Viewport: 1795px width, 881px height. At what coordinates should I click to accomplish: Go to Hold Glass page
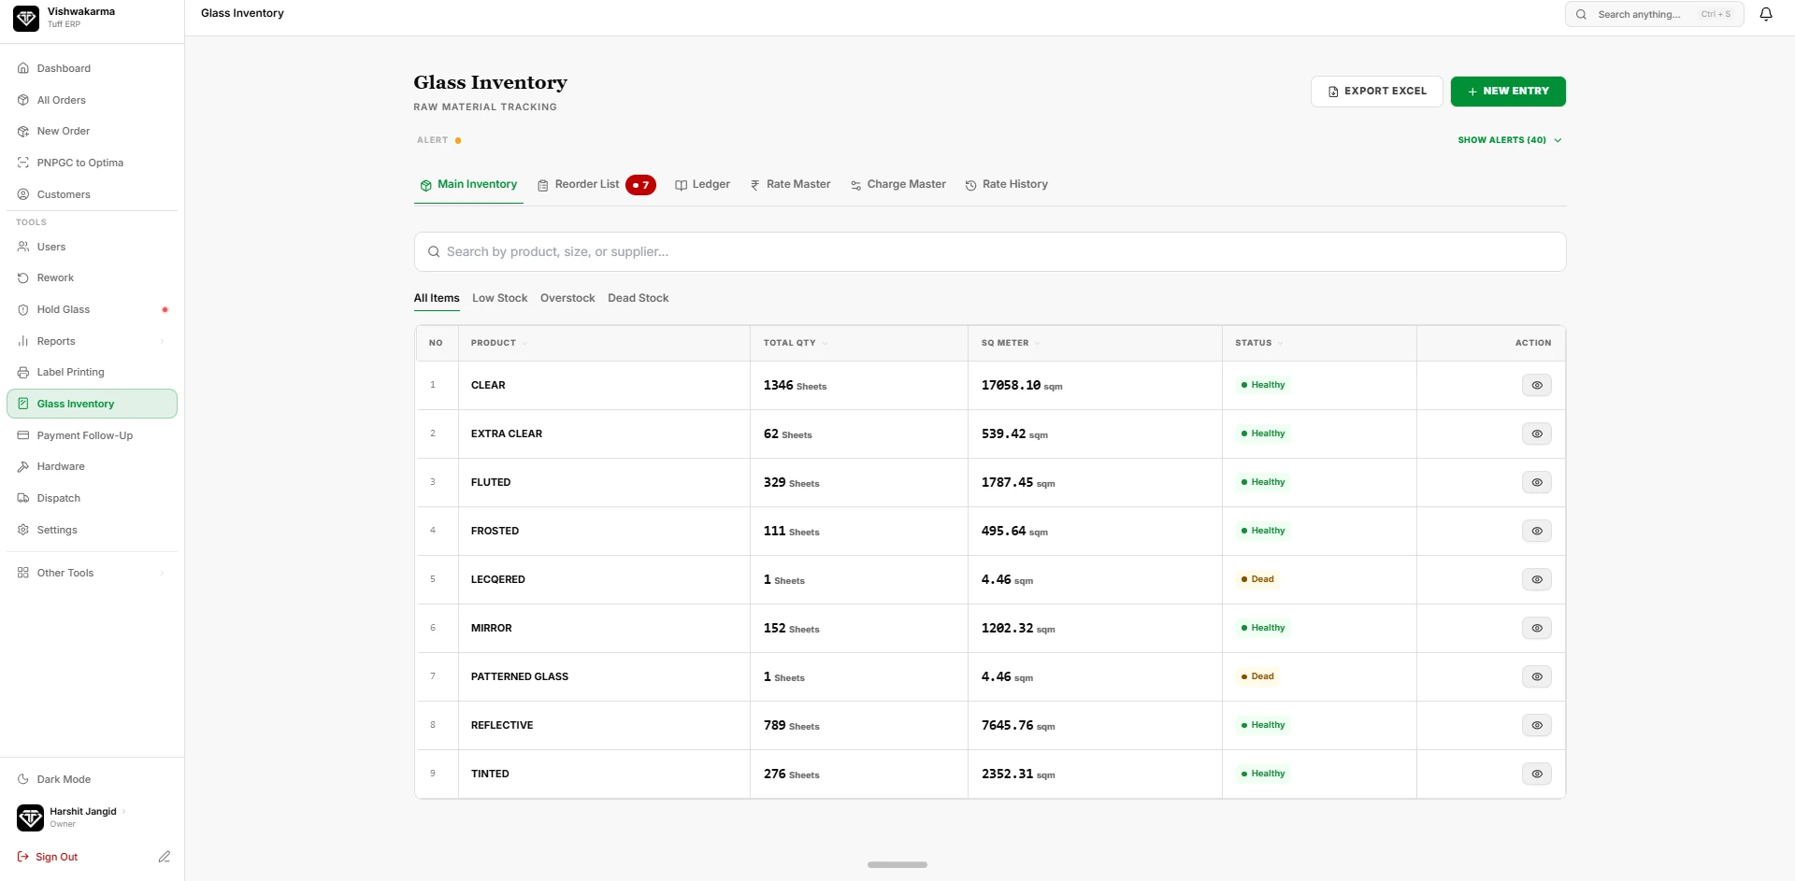pos(92,309)
